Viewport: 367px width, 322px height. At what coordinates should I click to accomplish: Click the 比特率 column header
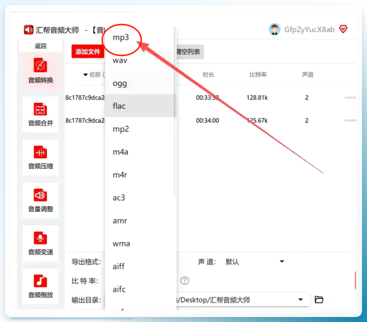[x=258, y=74]
